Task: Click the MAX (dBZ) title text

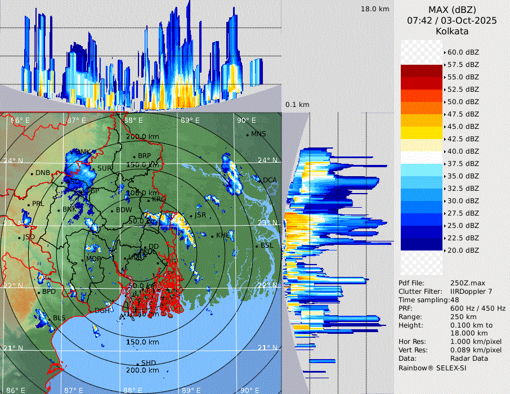Action: (452, 10)
